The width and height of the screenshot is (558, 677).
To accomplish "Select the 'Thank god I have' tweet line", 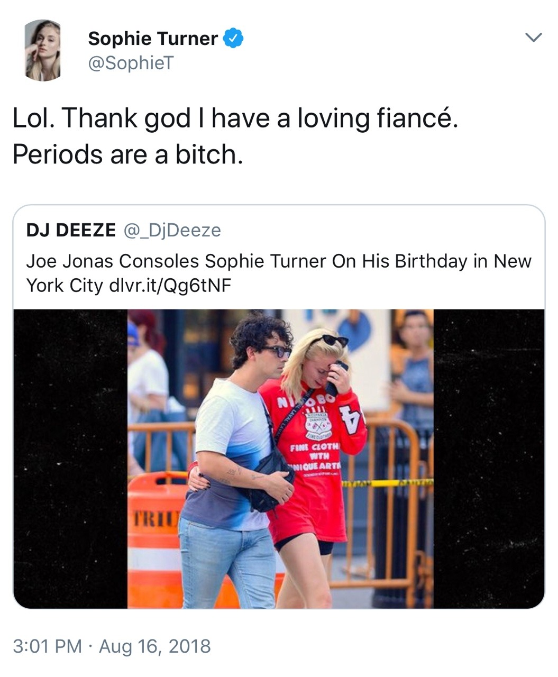I will 235,117.
